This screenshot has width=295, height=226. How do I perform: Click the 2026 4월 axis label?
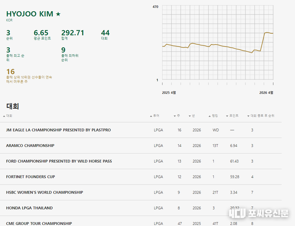pos(266,93)
